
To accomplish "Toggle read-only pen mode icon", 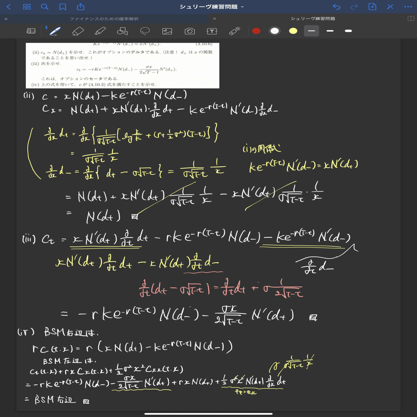I will [390, 7].
